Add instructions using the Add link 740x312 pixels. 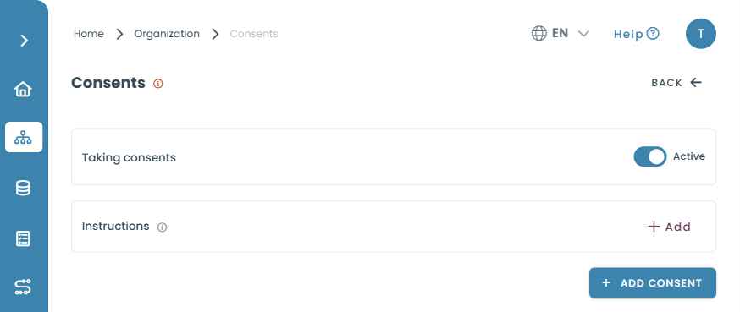click(669, 227)
